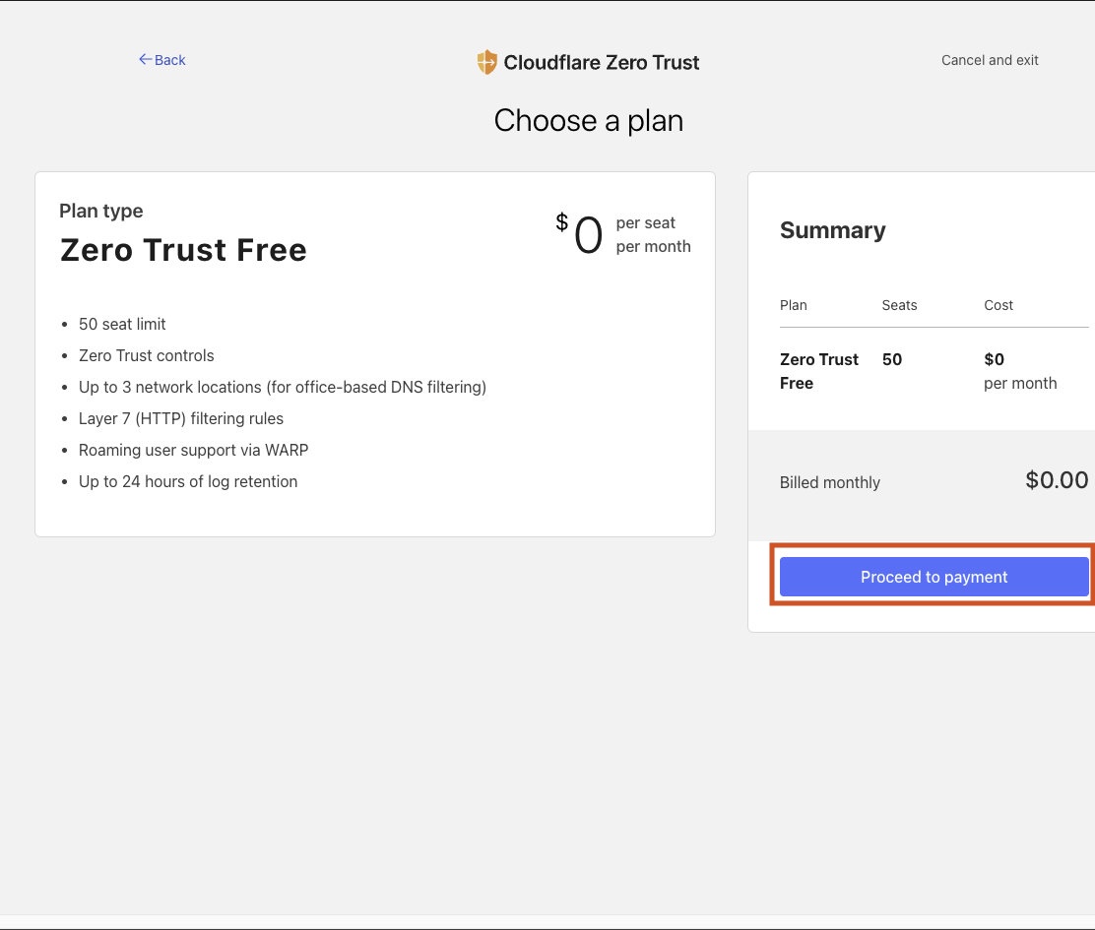This screenshot has height=930, width=1095.
Task: Click the $0.00 total amount
Action: 1057,480
